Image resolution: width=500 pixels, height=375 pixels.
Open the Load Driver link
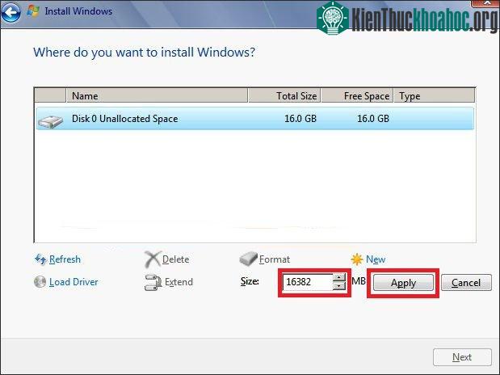click(74, 282)
